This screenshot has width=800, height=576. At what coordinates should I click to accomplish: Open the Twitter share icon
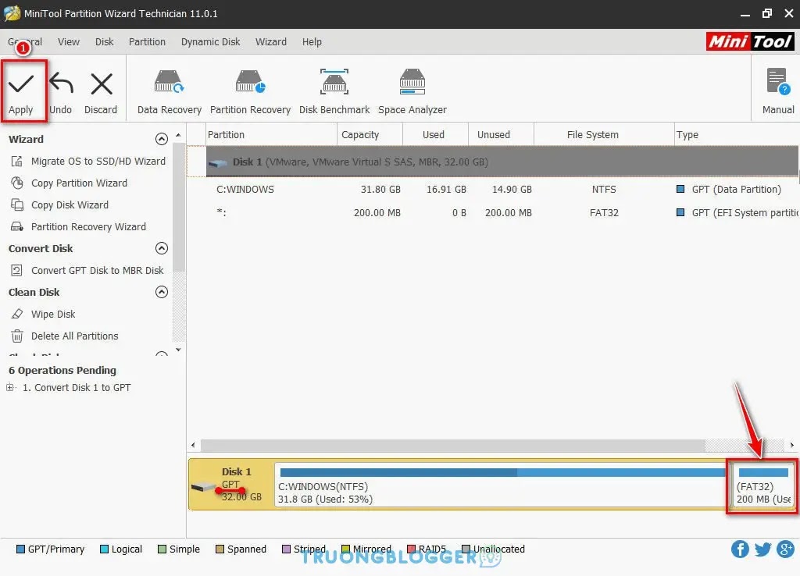[x=762, y=549]
